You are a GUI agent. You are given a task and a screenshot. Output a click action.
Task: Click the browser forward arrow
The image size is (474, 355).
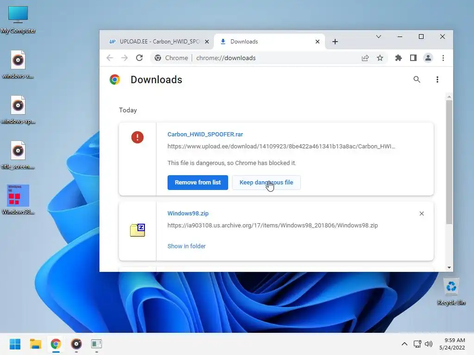[125, 58]
